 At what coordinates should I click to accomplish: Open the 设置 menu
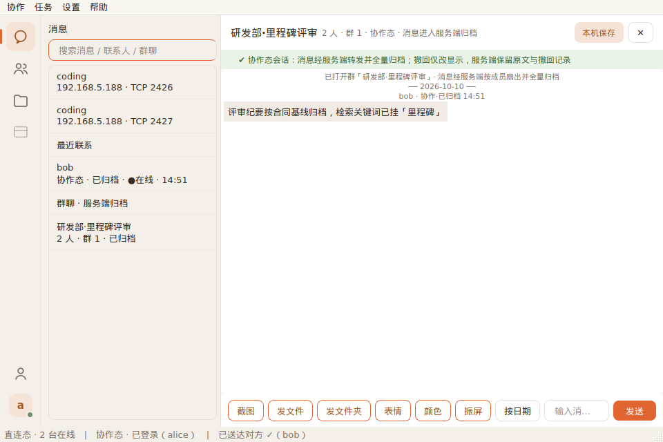click(x=71, y=7)
